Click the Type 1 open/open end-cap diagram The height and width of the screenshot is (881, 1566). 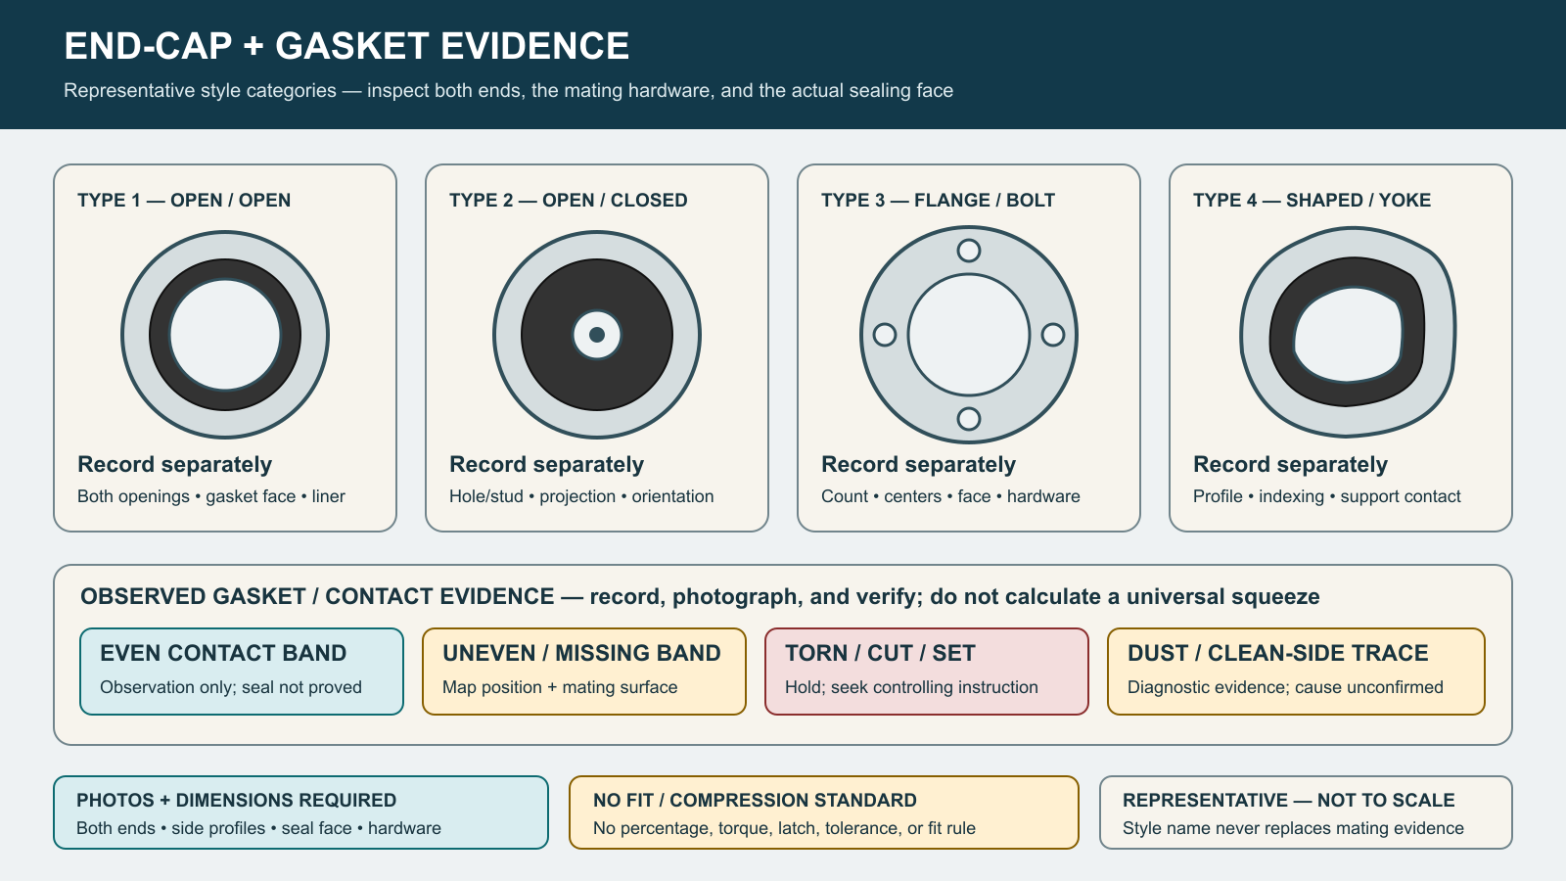[225, 335]
